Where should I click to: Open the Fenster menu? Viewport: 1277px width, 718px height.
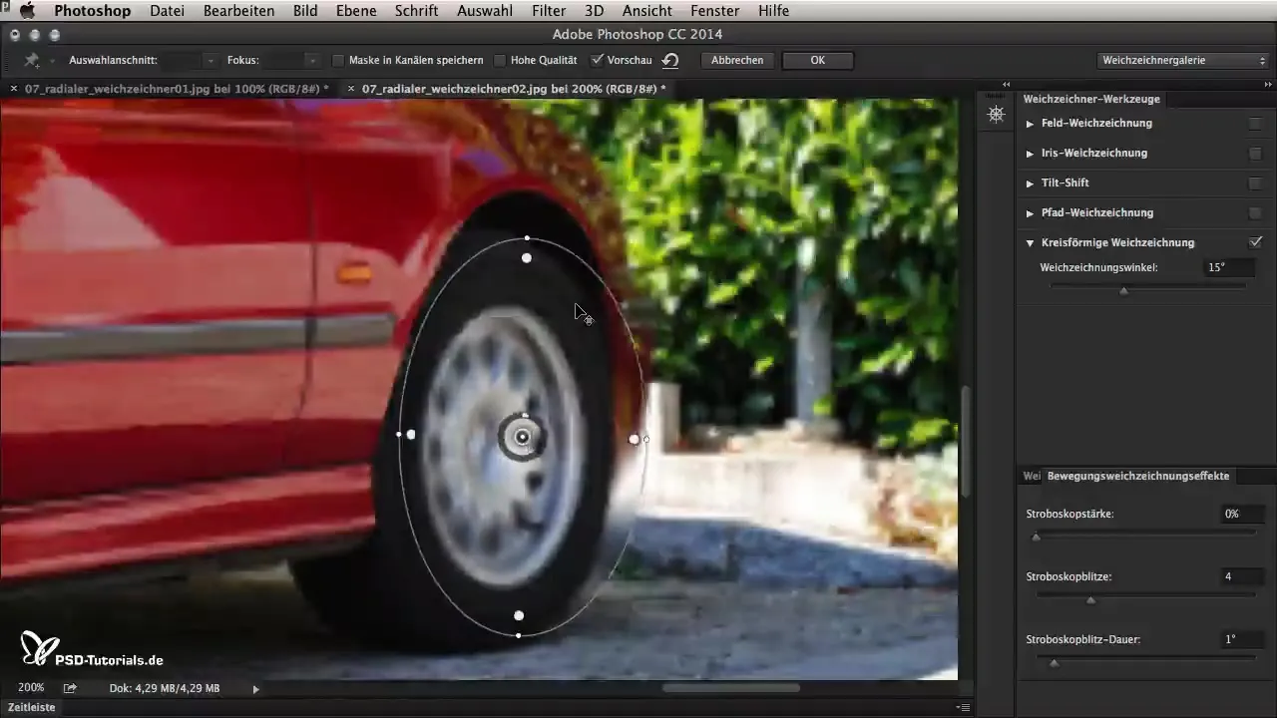pos(715,11)
